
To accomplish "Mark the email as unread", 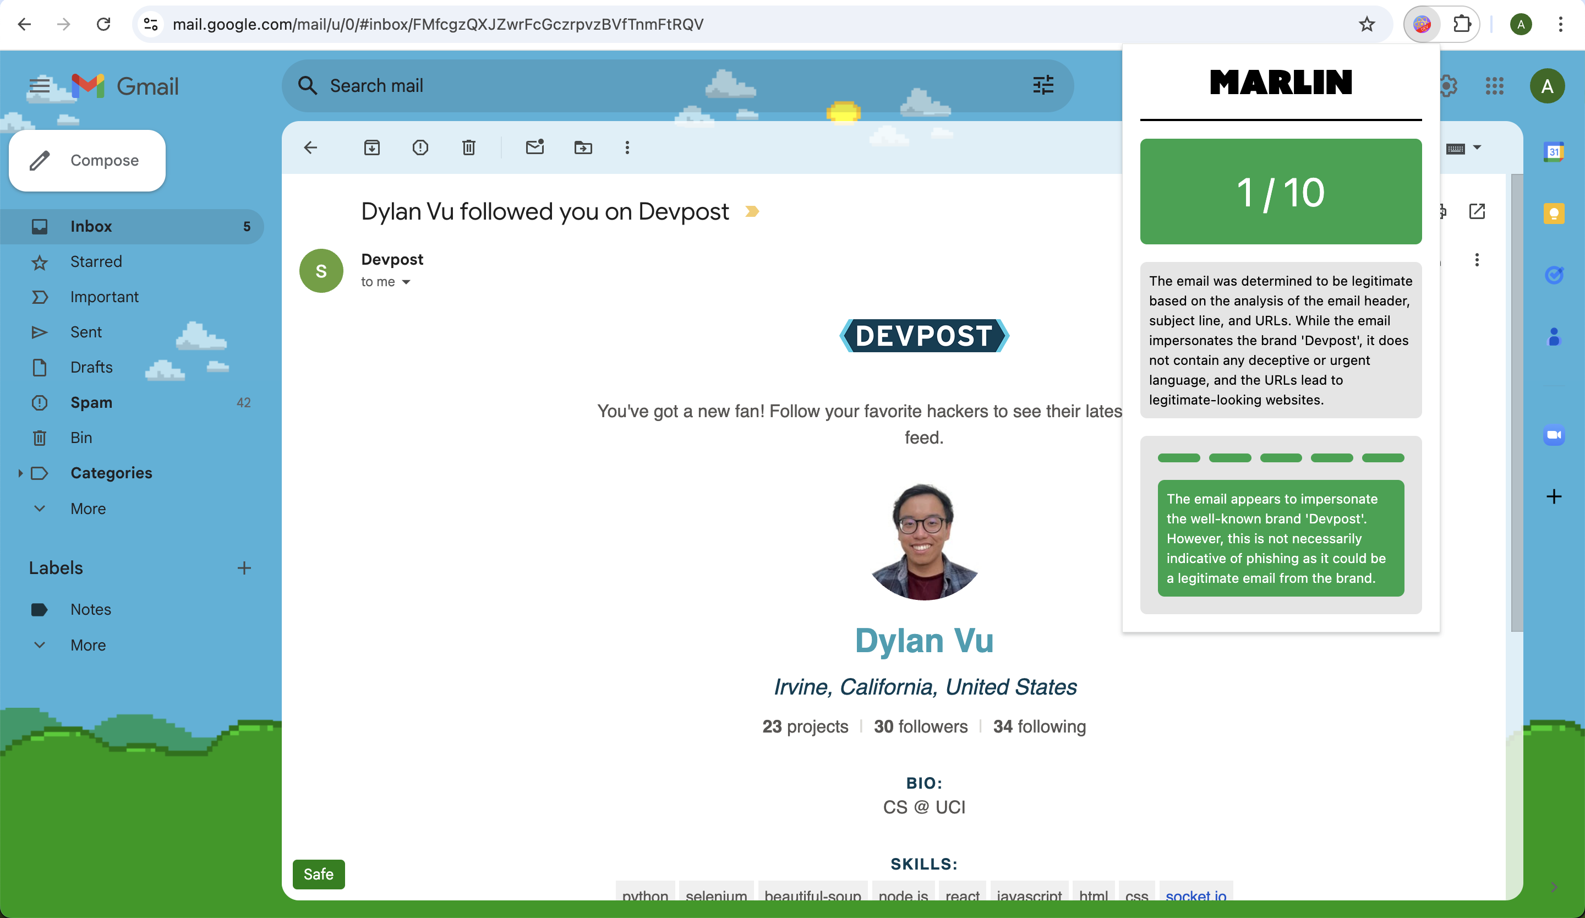I will 534,147.
